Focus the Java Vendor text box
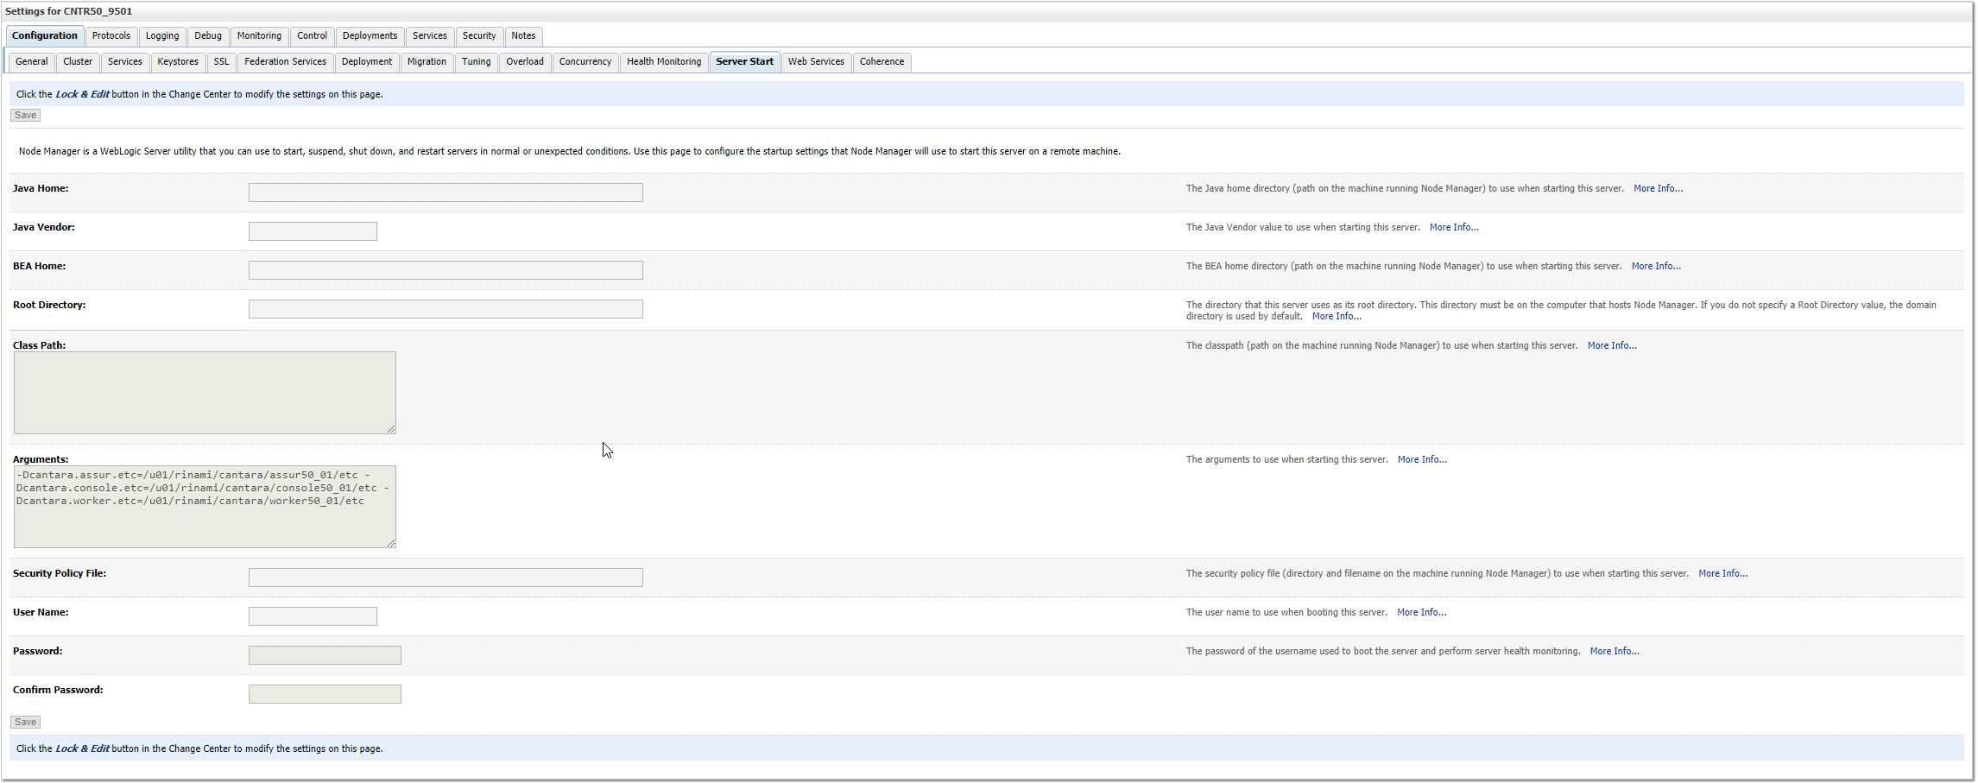 click(313, 231)
